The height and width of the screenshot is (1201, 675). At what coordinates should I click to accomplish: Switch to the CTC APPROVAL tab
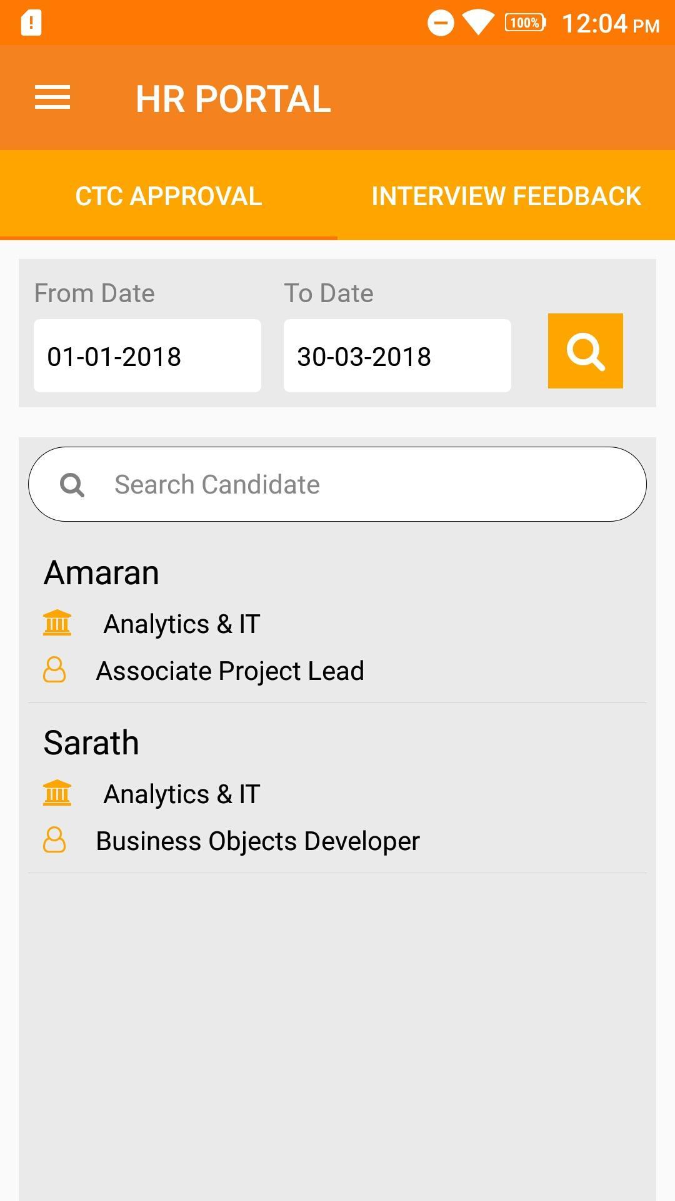(x=169, y=196)
